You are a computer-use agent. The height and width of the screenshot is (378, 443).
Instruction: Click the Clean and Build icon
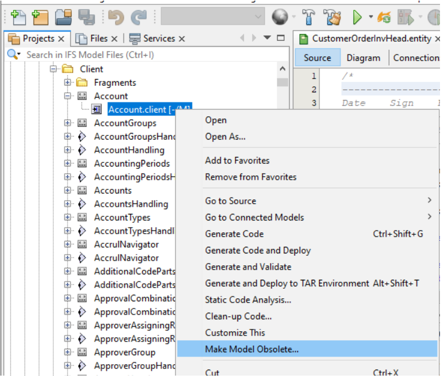(x=332, y=17)
